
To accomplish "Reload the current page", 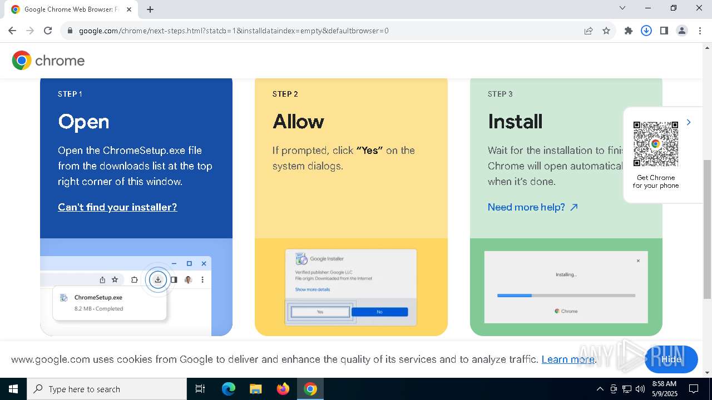I will click(x=48, y=31).
